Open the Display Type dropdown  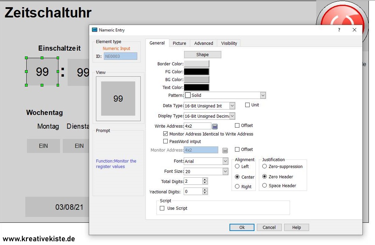coord(232,116)
